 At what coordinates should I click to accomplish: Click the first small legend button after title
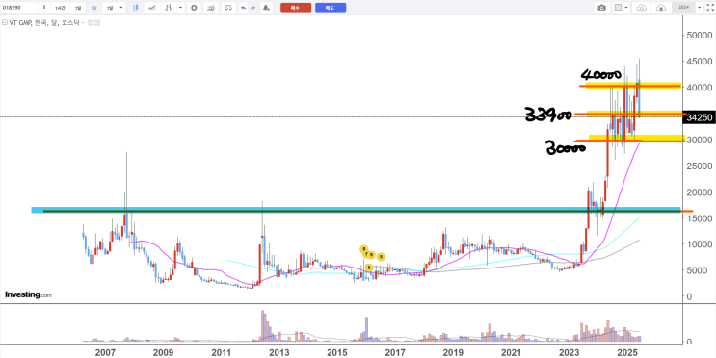tap(91, 22)
